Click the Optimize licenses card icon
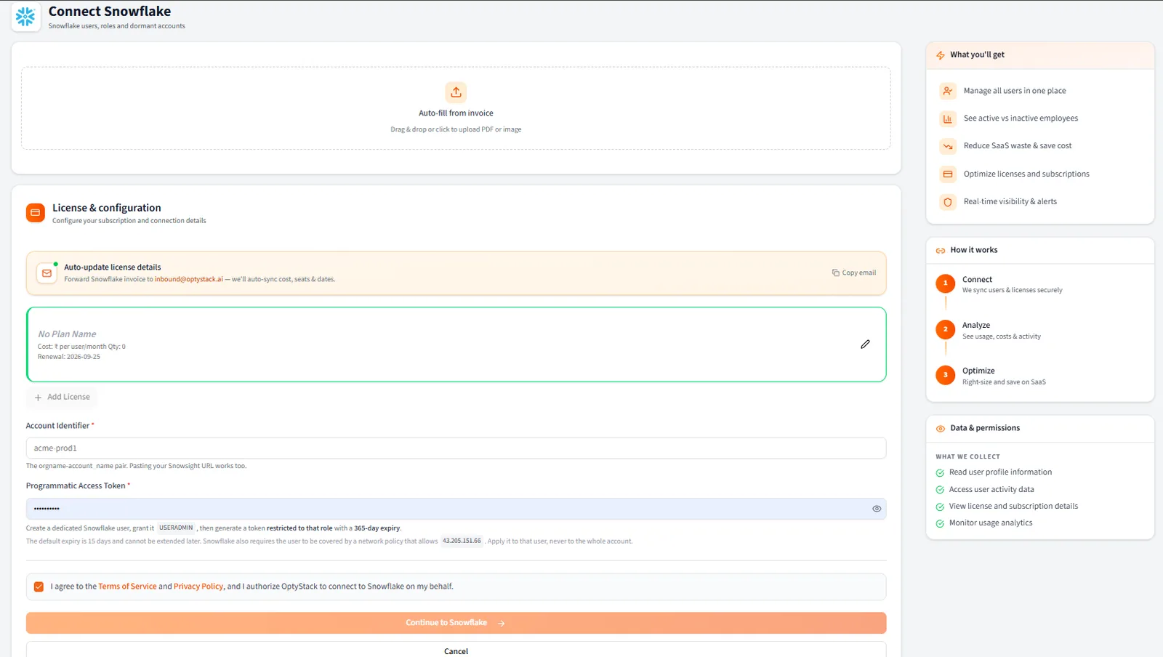This screenshot has height=657, width=1163. point(947,174)
